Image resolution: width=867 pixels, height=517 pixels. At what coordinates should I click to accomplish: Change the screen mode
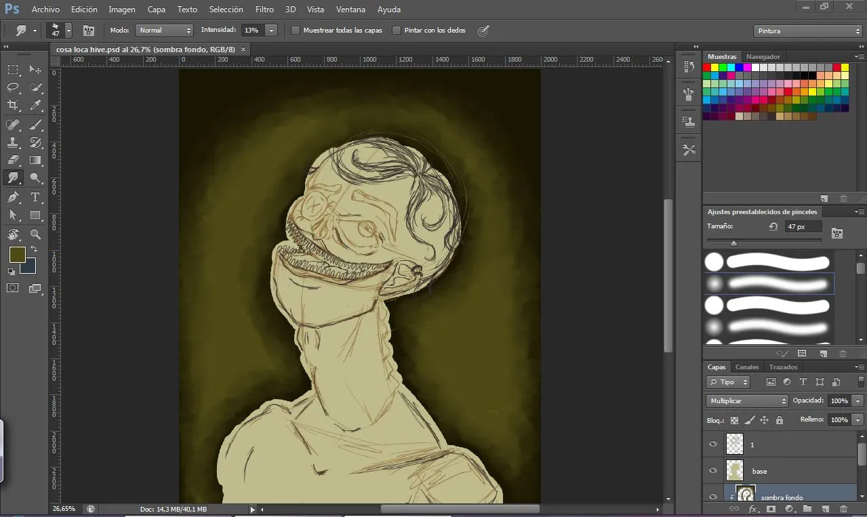click(35, 288)
